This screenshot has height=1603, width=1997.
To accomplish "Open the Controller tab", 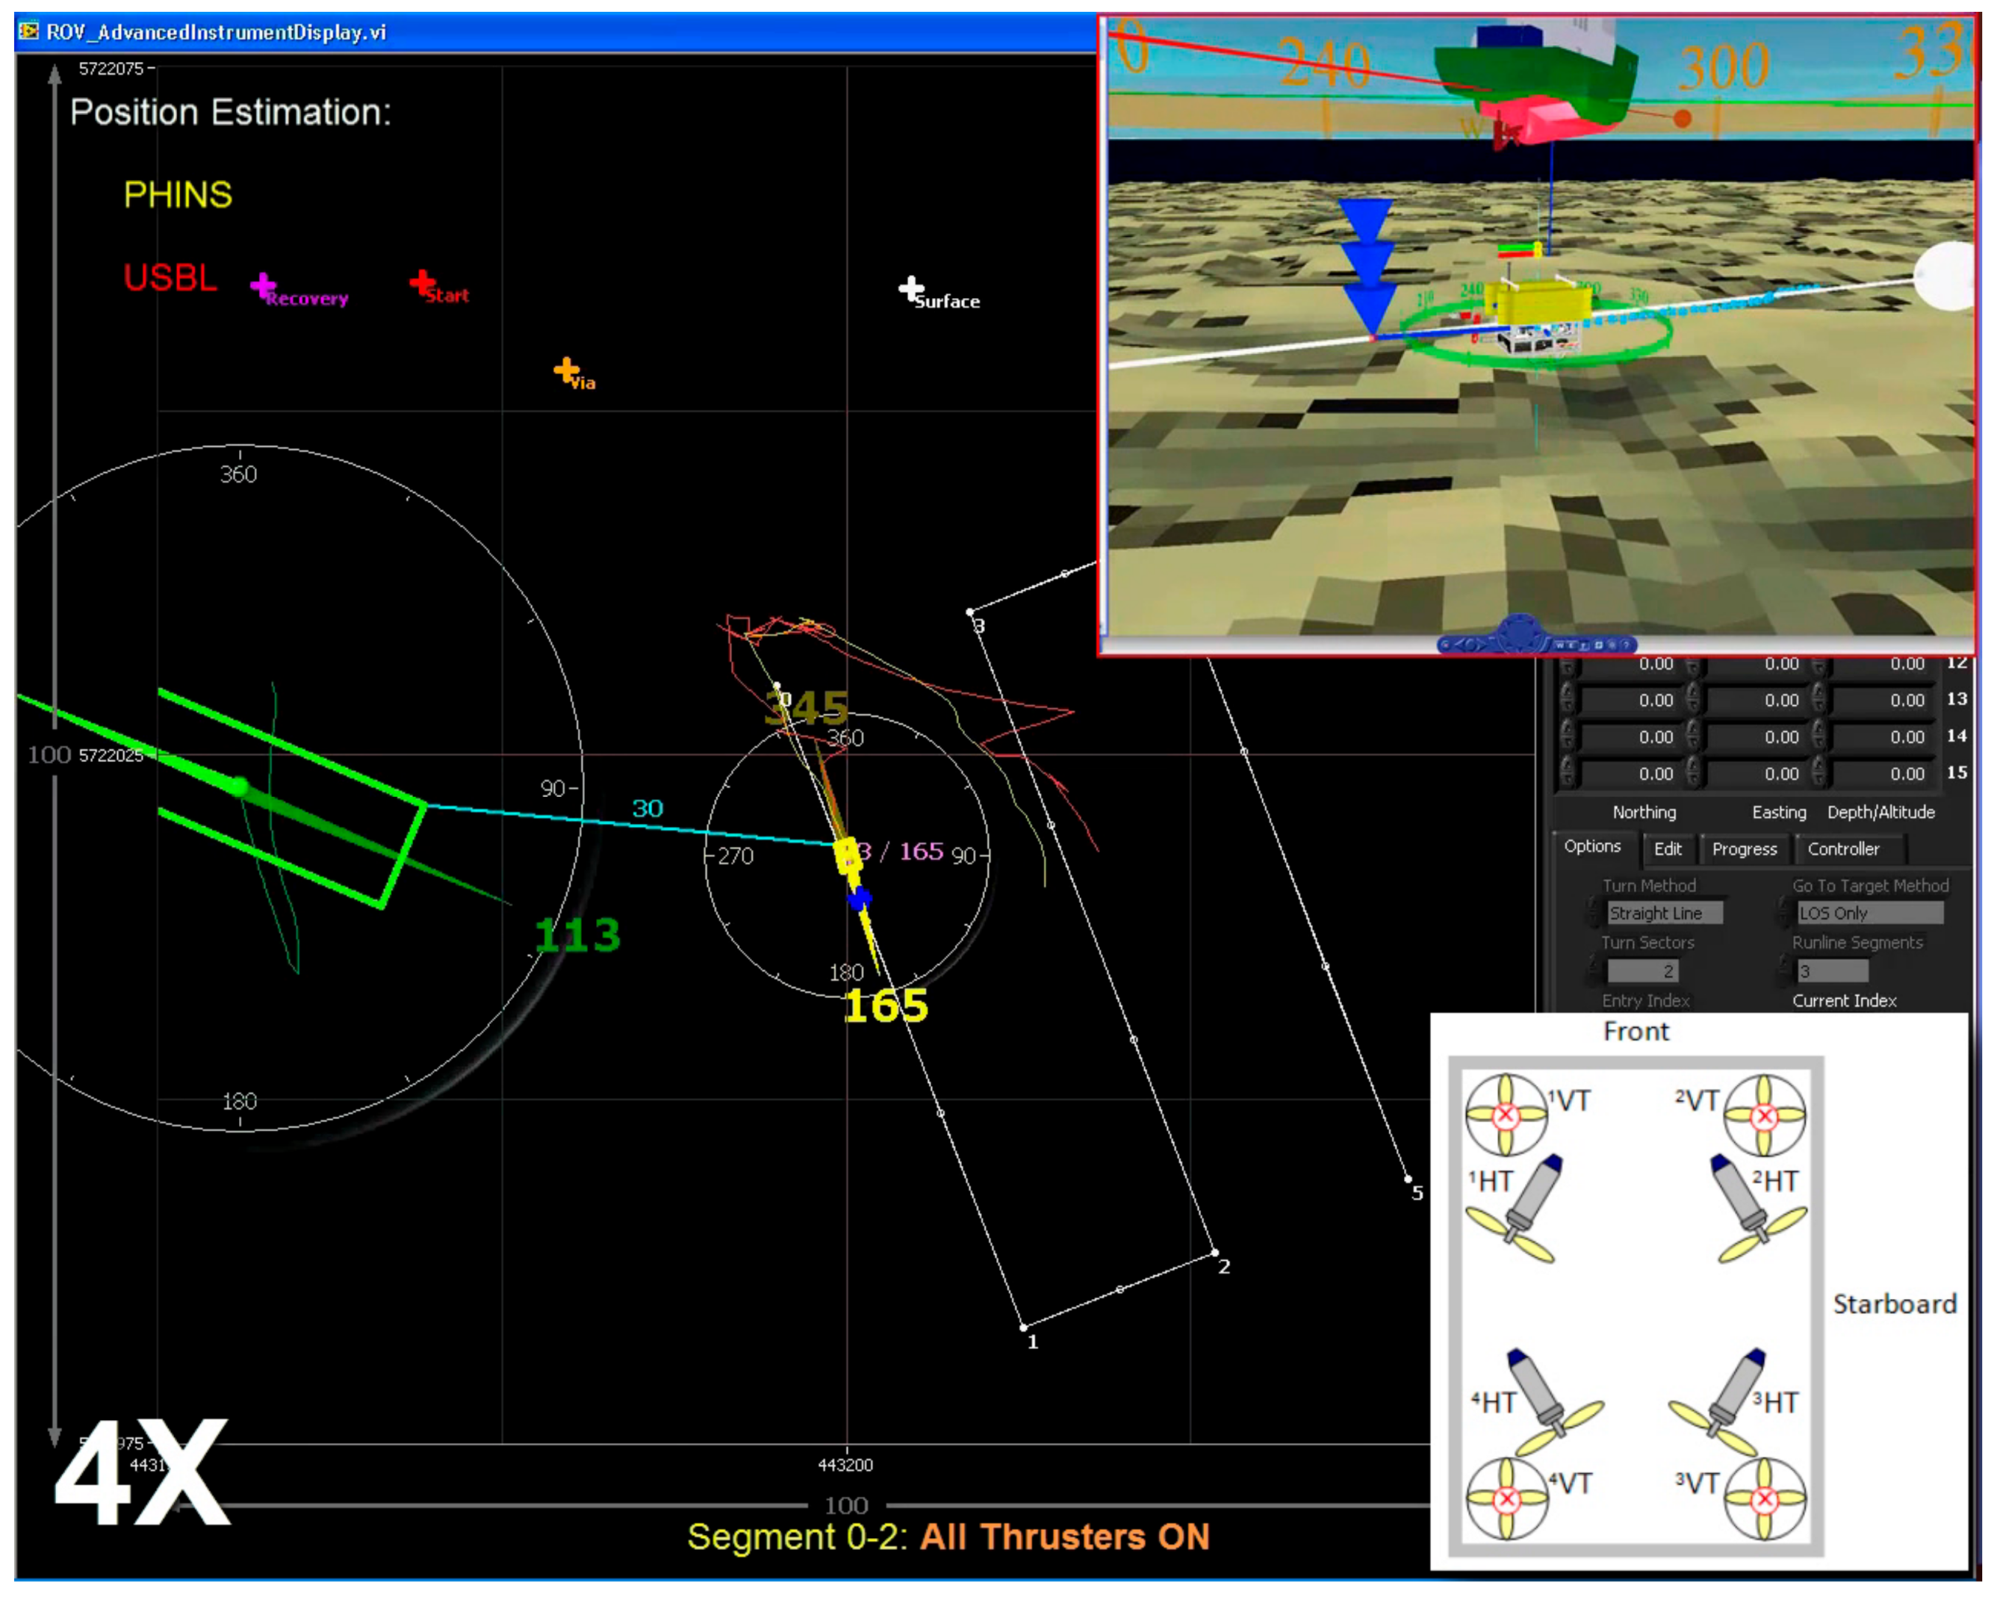I will [x=1844, y=849].
